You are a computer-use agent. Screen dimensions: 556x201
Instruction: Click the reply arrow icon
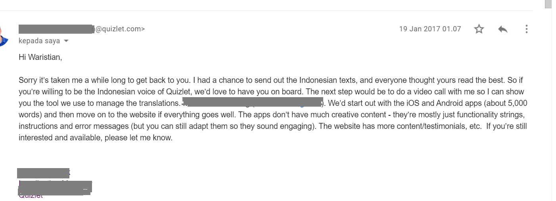pyautogui.click(x=503, y=29)
